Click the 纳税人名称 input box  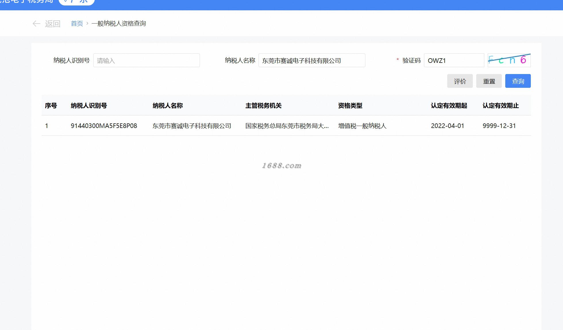tap(312, 61)
